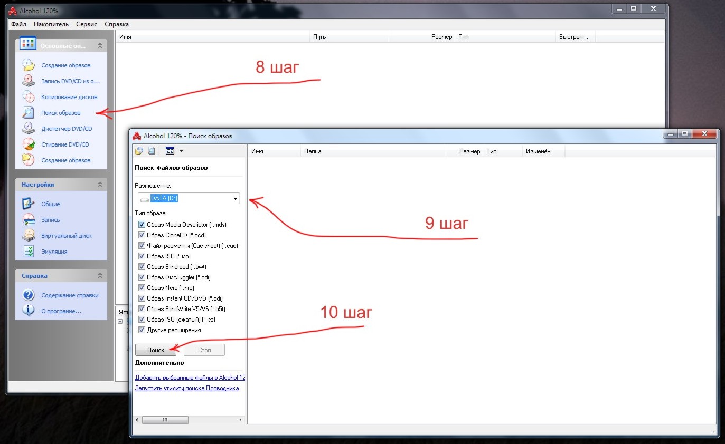The width and height of the screenshot is (725, 444).
Task: Open the Накопитель menu
Action: (51, 24)
